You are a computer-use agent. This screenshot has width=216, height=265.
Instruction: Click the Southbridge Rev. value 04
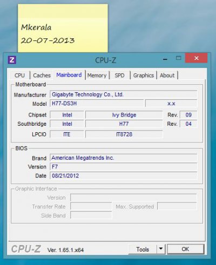(188, 124)
